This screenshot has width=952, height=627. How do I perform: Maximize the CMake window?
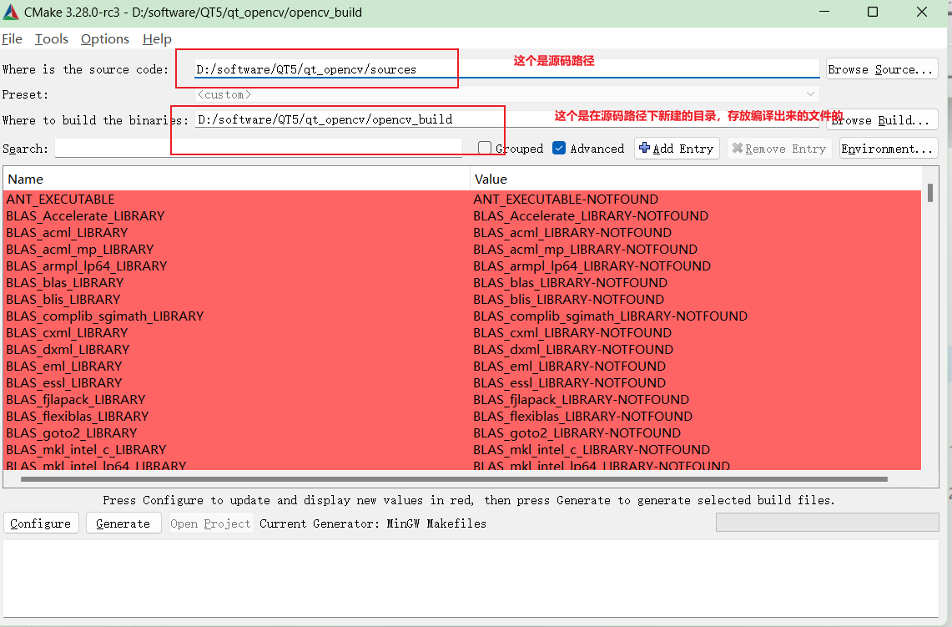(873, 13)
